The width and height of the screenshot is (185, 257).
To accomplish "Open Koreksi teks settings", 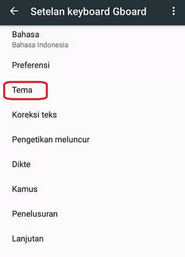I will point(92,115).
